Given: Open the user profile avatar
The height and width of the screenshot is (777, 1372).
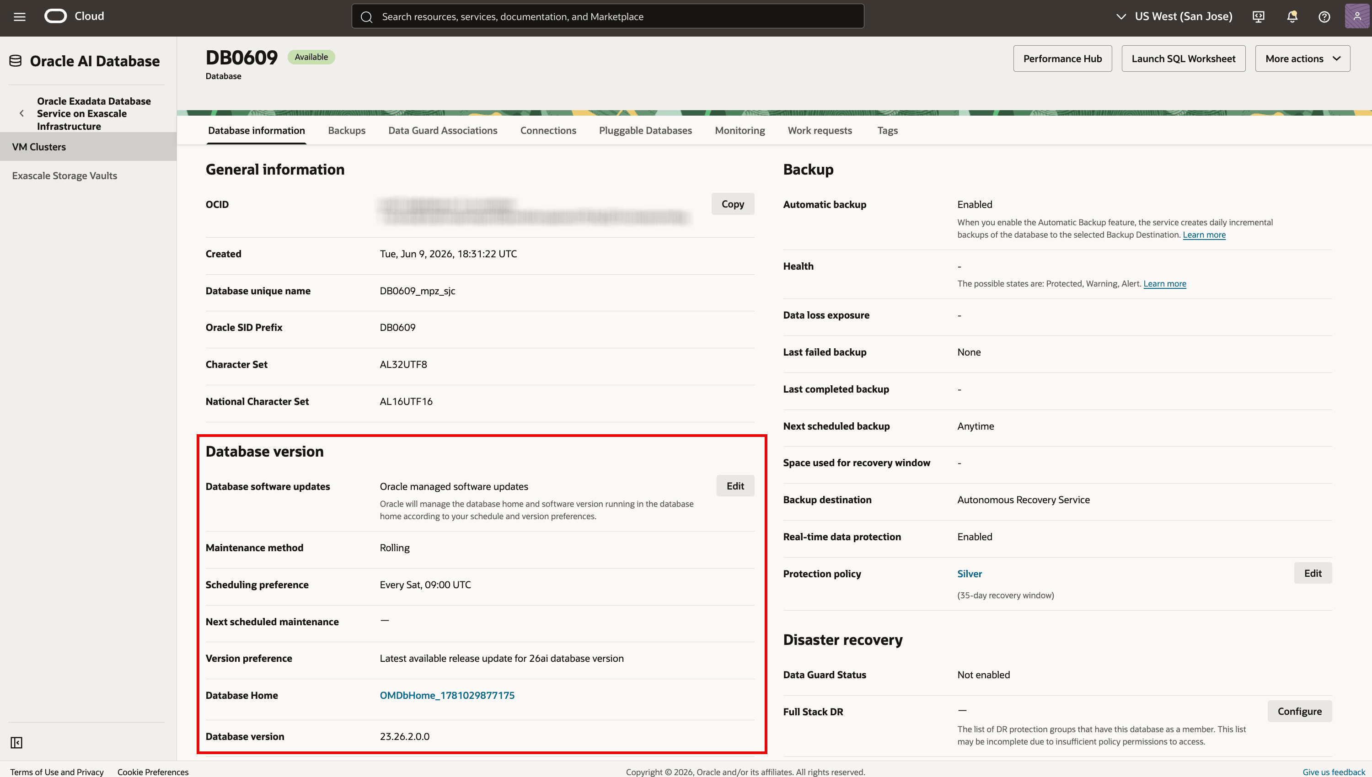Looking at the screenshot, I should point(1356,16).
